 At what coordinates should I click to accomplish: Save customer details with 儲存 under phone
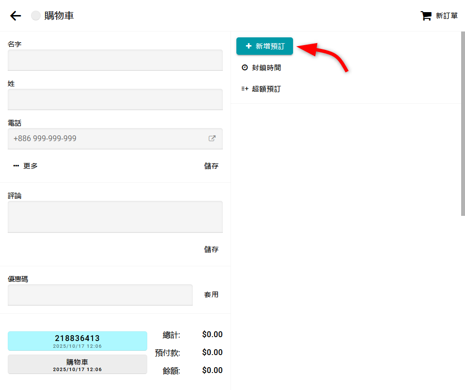211,166
